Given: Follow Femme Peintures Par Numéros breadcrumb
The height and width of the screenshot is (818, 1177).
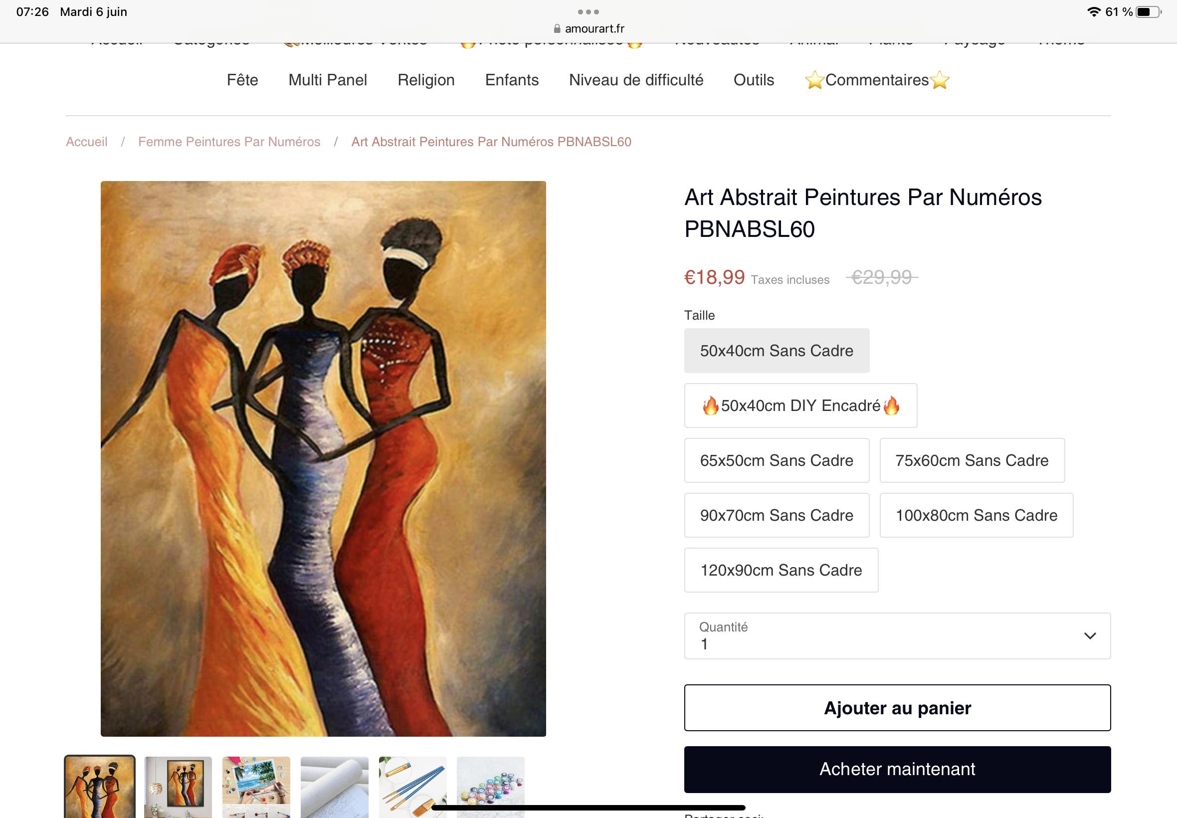Looking at the screenshot, I should point(229,142).
